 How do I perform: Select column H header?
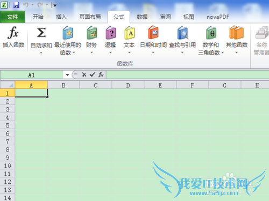click(x=255, y=85)
